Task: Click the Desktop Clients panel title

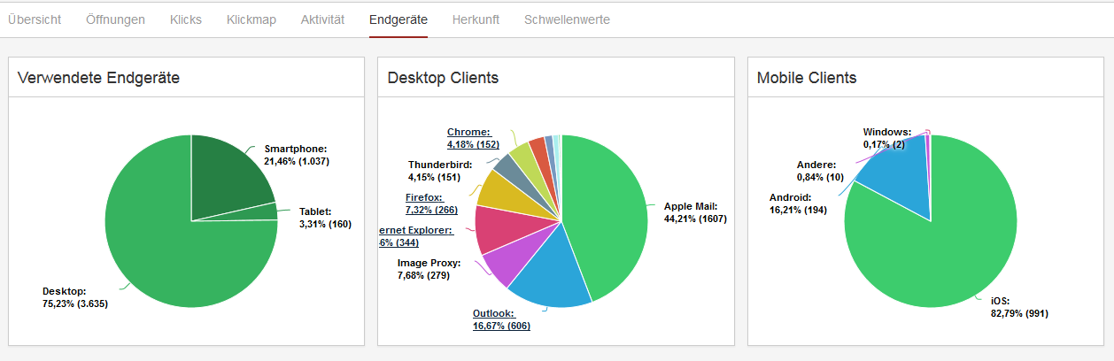Action: point(443,78)
